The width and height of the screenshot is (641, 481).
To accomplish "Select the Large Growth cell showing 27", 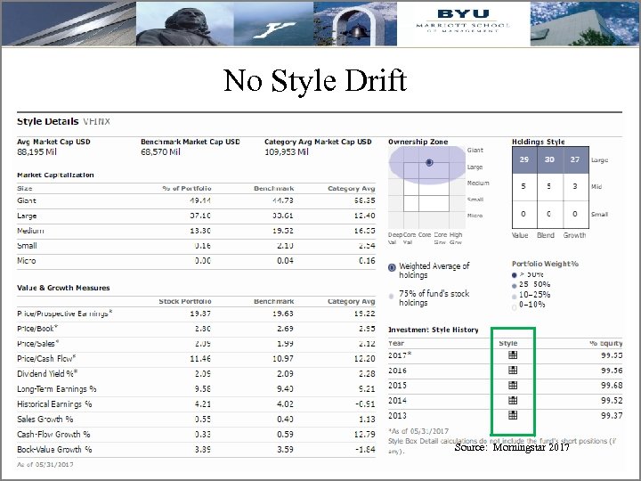I will 576,160.
